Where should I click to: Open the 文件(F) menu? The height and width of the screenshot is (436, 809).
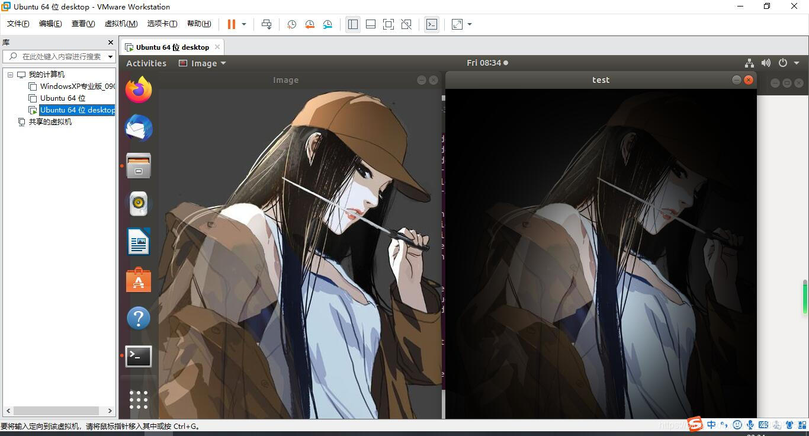[18, 24]
